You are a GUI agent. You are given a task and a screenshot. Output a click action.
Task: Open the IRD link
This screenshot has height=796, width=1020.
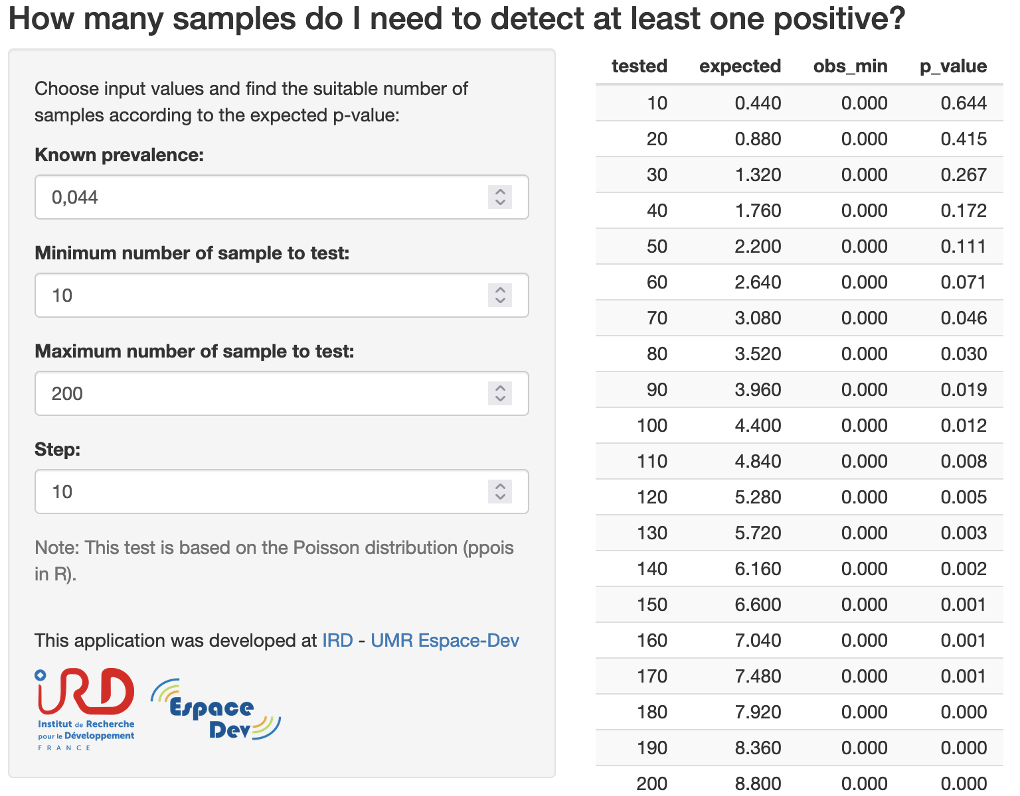(x=337, y=640)
